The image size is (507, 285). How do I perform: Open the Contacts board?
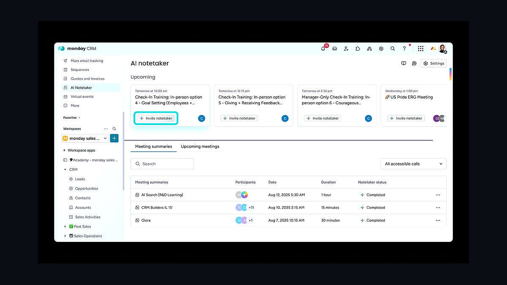point(83,198)
